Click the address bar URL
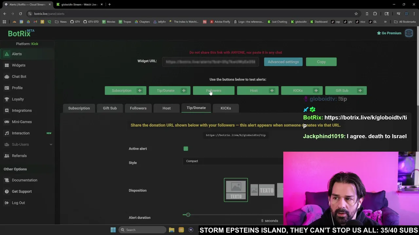 click(x=49, y=14)
